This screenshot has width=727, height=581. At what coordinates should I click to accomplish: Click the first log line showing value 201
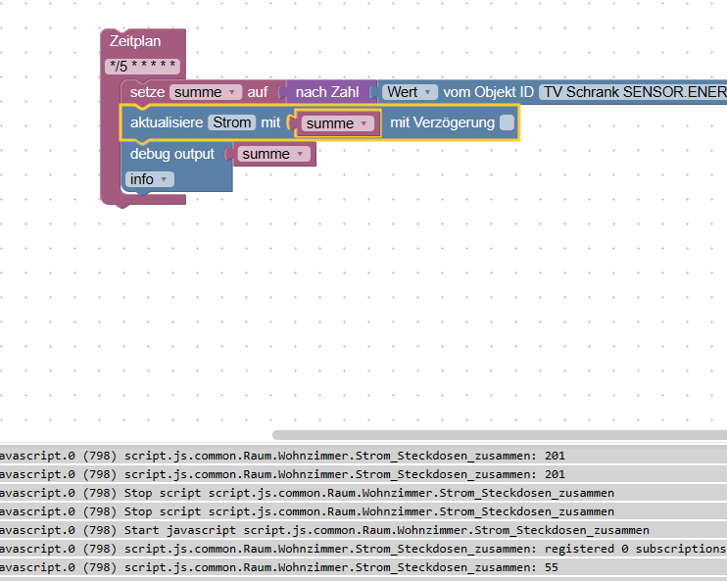[x=363, y=456]
